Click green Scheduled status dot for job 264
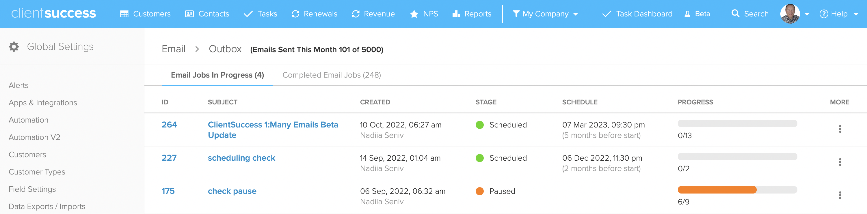This screenshot has width=867, height=214. [480, 125]
